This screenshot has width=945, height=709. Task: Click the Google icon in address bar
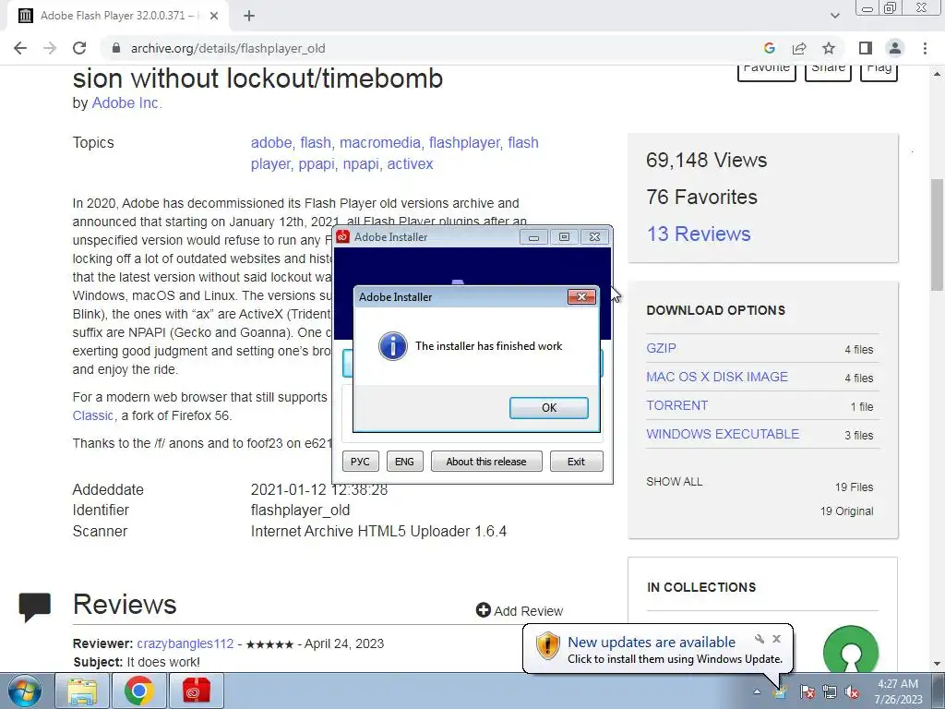tap(769, 48)
